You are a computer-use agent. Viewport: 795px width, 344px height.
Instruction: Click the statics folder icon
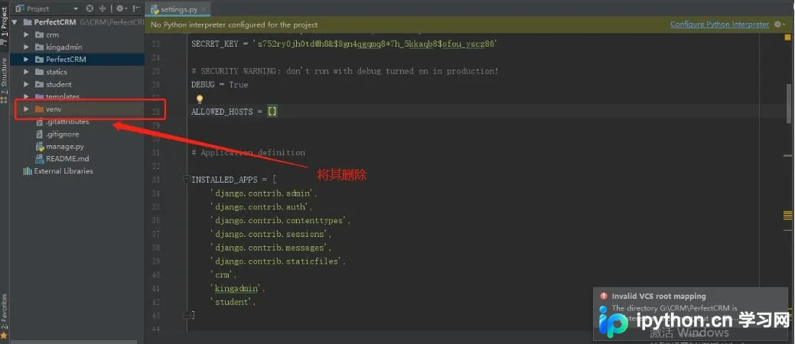click(40, 71)
